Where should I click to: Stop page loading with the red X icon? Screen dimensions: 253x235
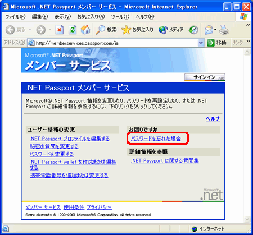60,30
